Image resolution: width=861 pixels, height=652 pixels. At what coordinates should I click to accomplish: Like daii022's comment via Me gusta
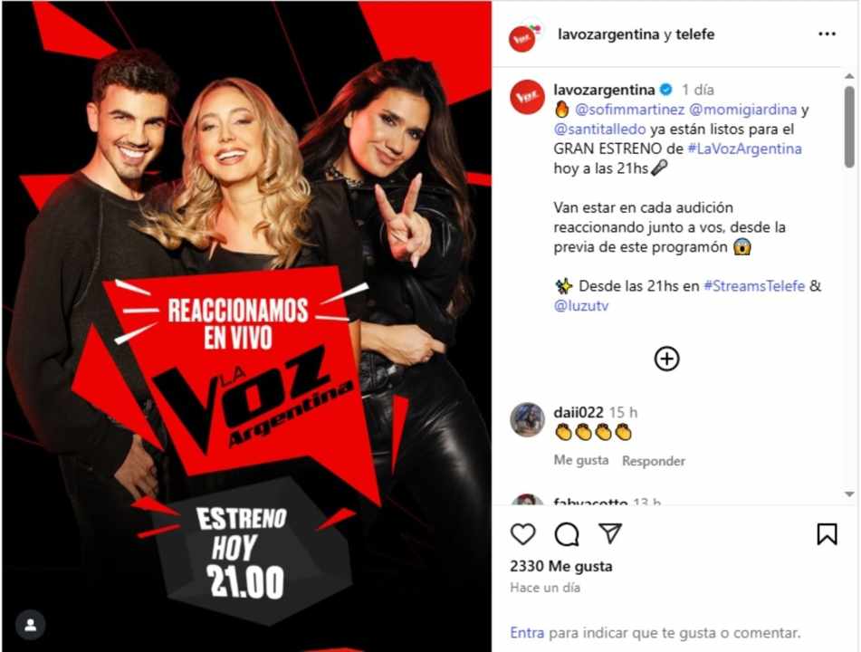point(581,460)
